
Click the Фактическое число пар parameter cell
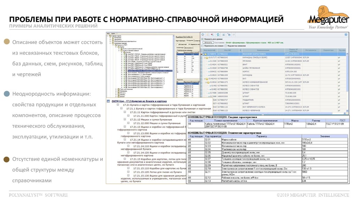(261, 149)
